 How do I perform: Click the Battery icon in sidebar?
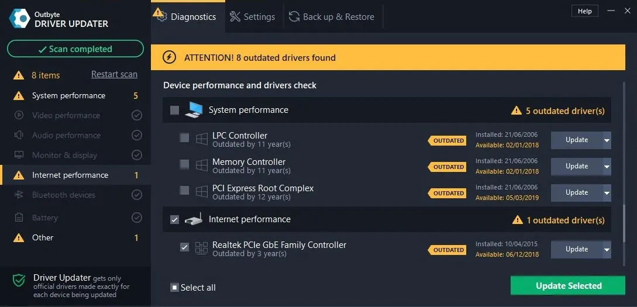coord(19,218)
